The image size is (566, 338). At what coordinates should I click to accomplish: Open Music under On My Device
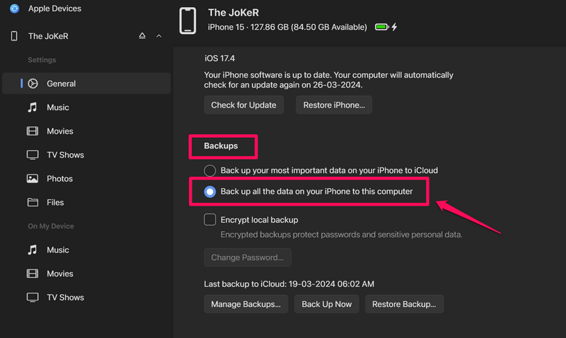coord(57,250)
